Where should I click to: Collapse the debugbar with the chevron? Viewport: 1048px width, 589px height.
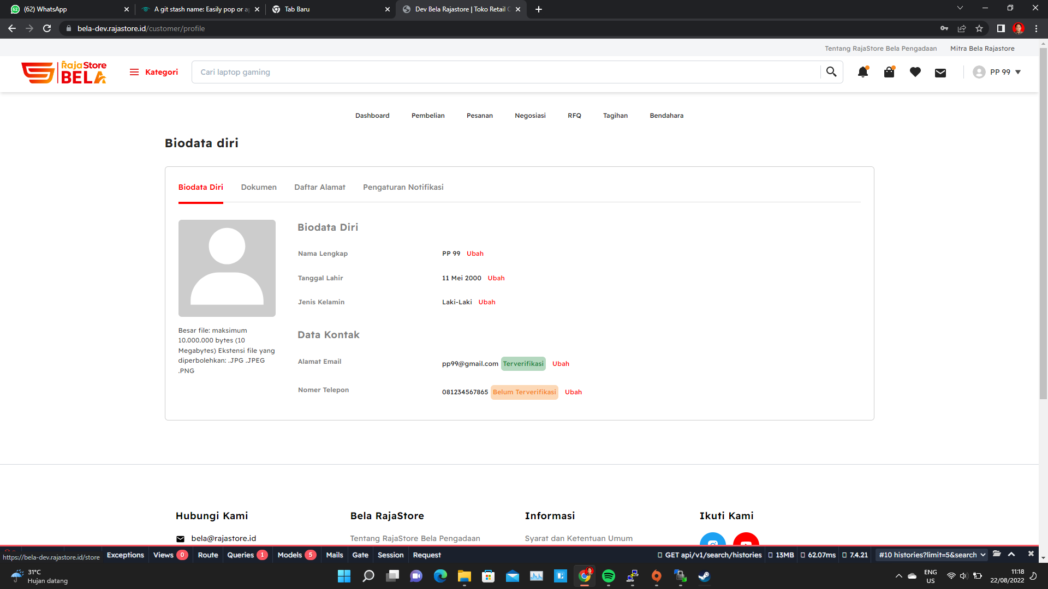[1011, 554]
